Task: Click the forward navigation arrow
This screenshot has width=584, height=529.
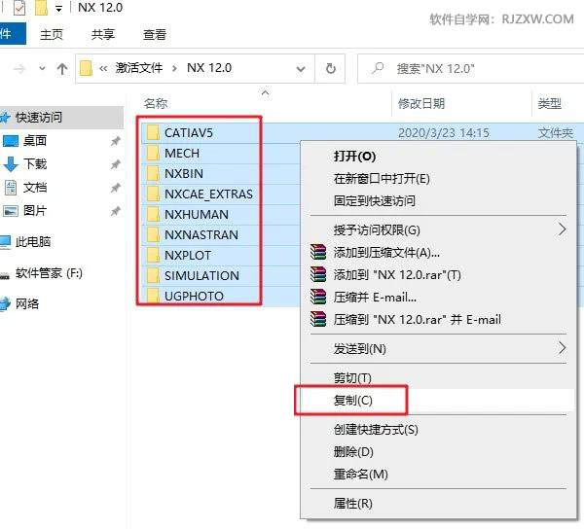Action: tap(19, 69)
